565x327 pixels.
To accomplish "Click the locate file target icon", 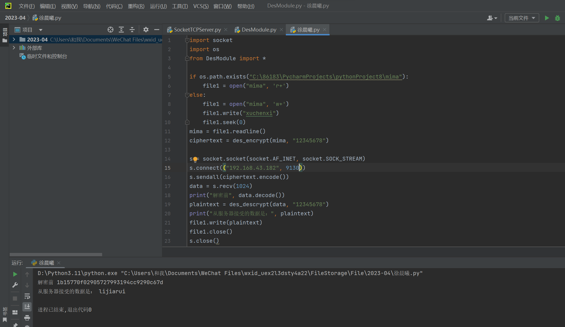I will tap(111, 30).
